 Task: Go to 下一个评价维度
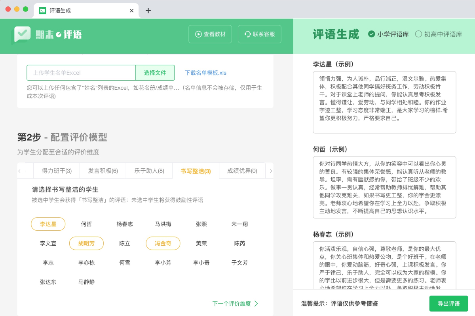click(x=236, y=303)
